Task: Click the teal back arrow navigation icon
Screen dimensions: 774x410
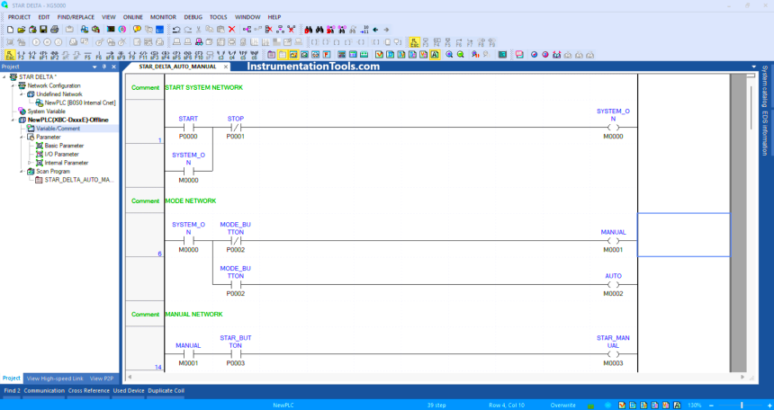Action: [375, 30]
